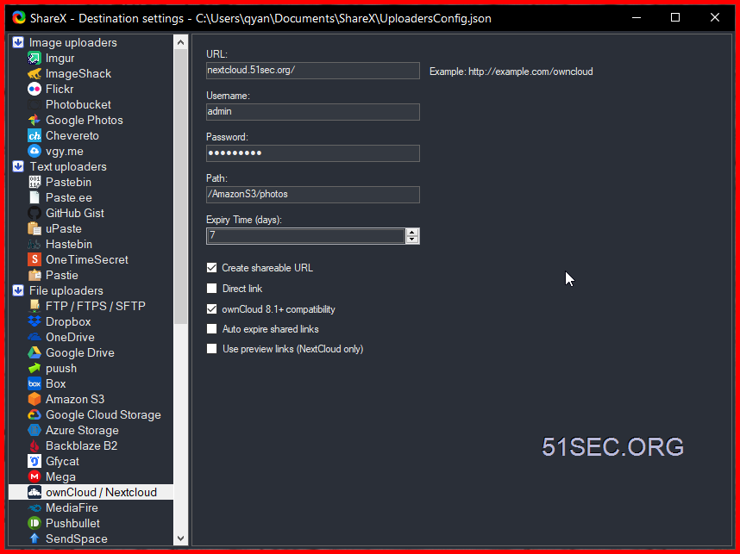Screen dimensions: 740x554
Task: Select the Imgur uploader icon
Action: click(34, 58)
